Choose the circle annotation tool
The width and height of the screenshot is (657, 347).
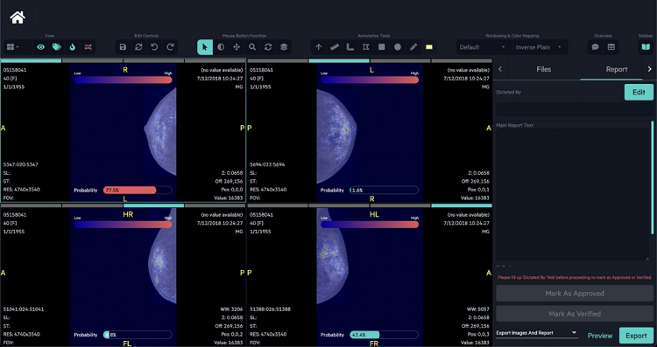(397, 47)
